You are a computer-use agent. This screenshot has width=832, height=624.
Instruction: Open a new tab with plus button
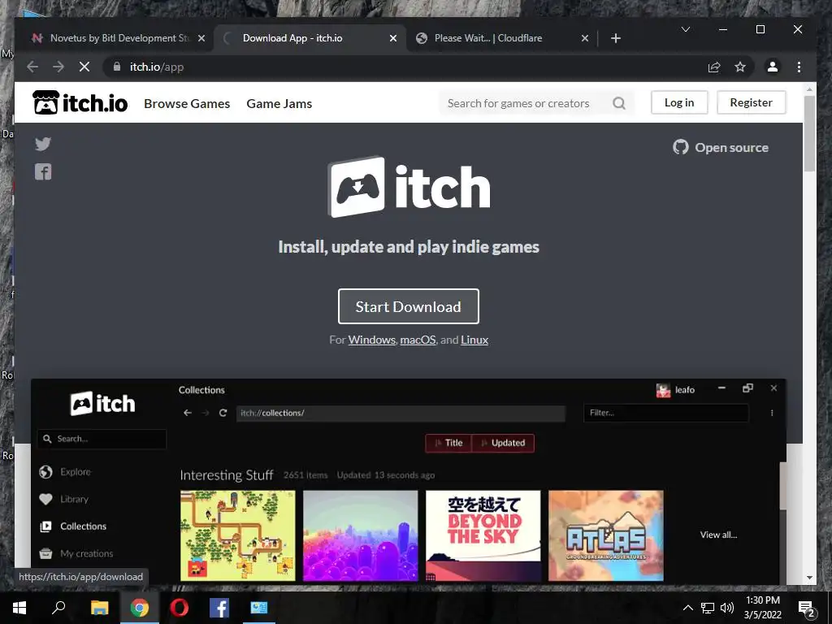tap(616, 38)
